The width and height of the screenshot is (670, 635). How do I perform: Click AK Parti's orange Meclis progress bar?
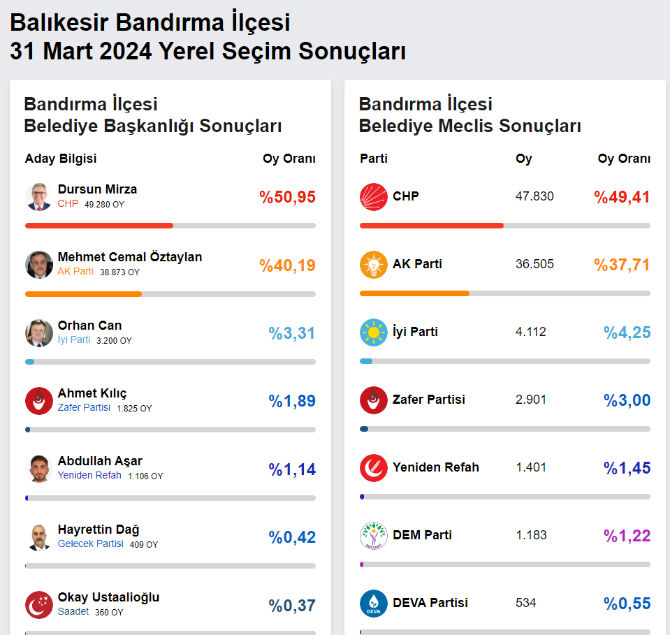coord(414,293)
